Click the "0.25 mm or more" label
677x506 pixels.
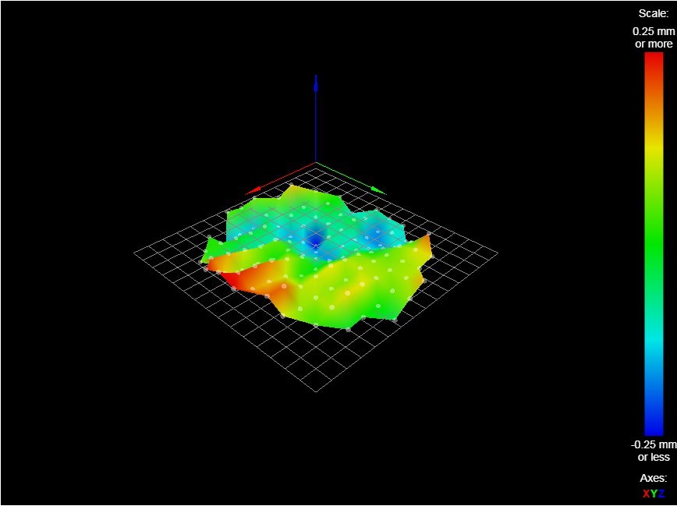tap(654, 37)
